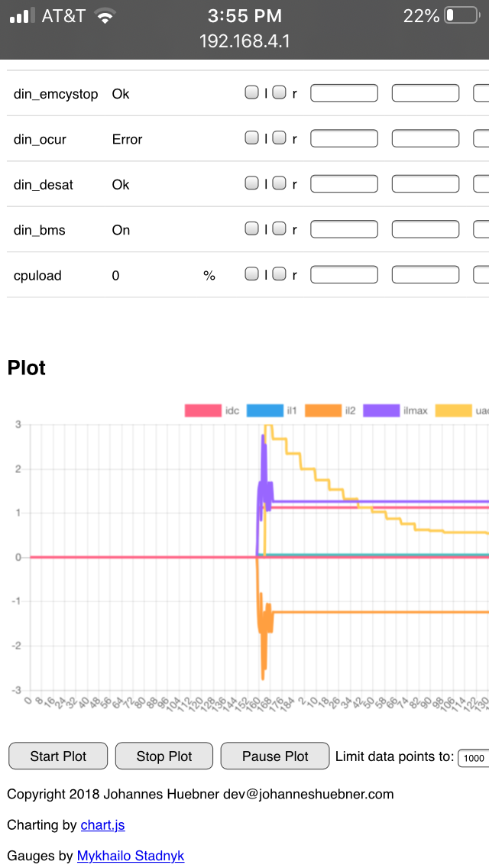Tap the 192.168.4.1 address bar
The height and width of the screenshot is (868, 489).
point(244,41)
